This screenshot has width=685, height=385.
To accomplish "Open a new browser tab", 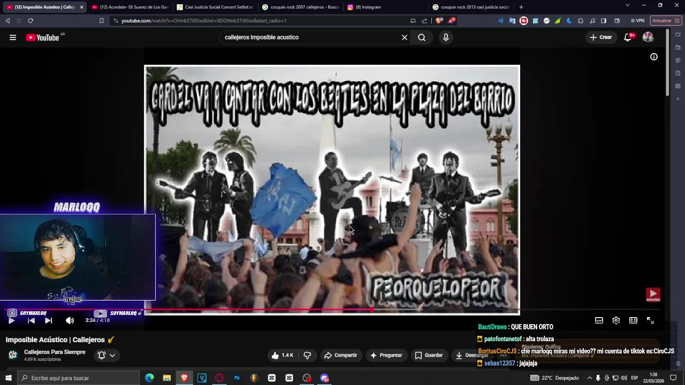I will pos(521,7).
